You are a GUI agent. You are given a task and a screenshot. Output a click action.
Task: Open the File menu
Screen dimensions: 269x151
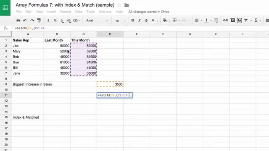18,12
